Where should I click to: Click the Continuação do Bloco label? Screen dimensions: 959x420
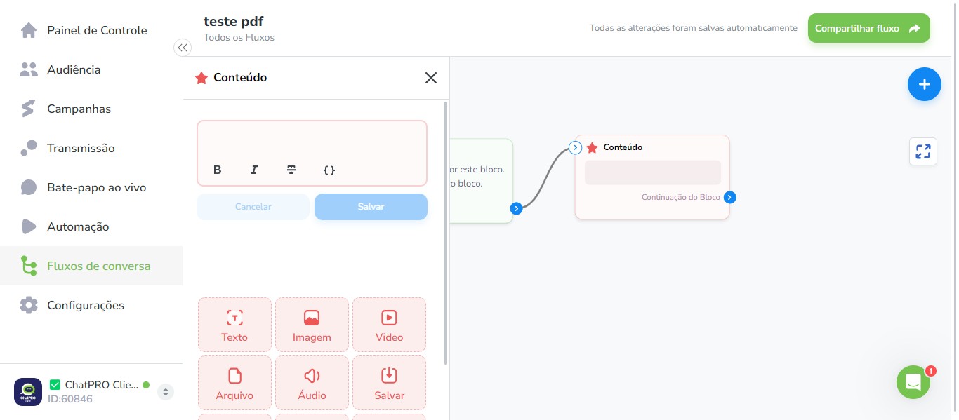coord(680,198)
